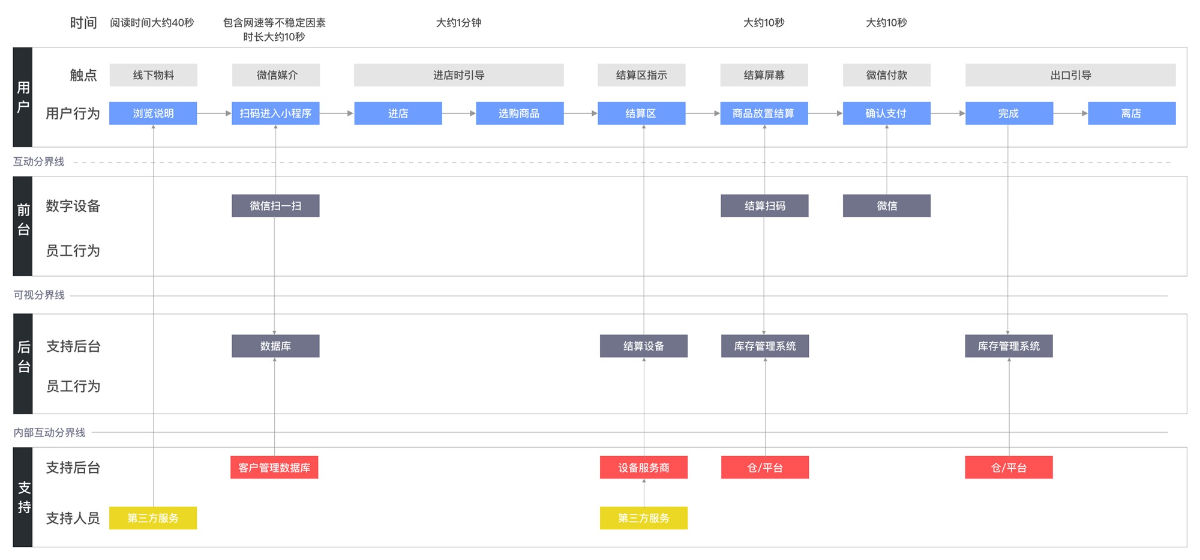Click the 微信扫一扫 digital device box
Image resolution: width=1200 pixels, height=560 pixels.
[x=275, y=206]
